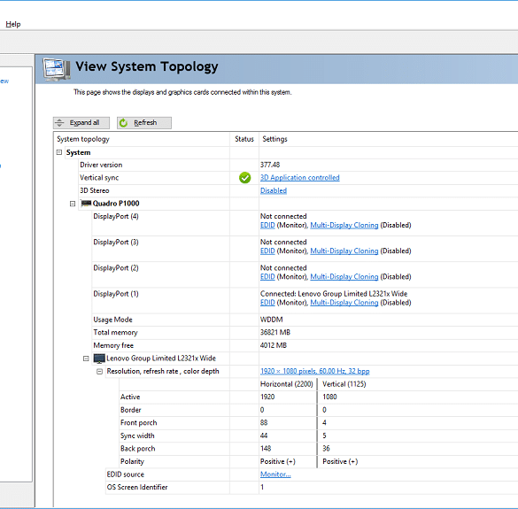518x509 pixels.
Task: Click the 36821 MB total memory value
Action: [x=275, y=333]
